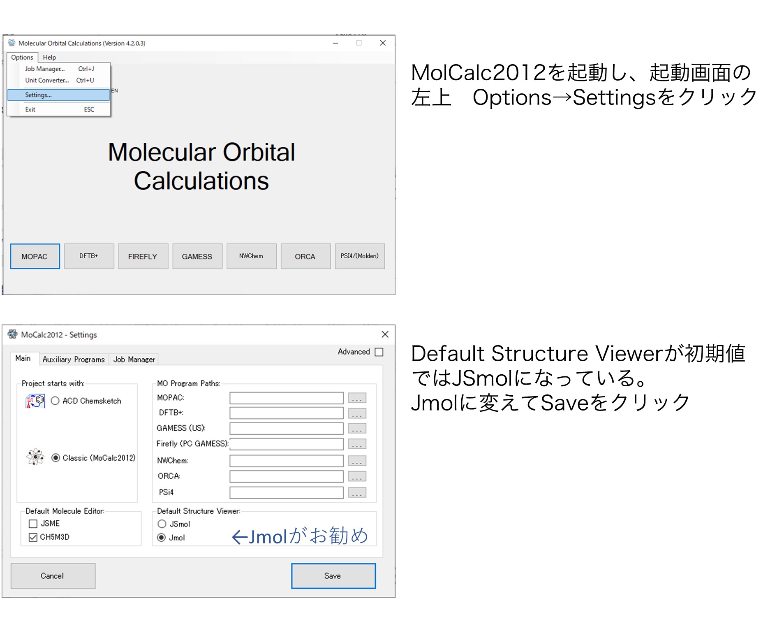Enable the Advanced checkbox

379,352
